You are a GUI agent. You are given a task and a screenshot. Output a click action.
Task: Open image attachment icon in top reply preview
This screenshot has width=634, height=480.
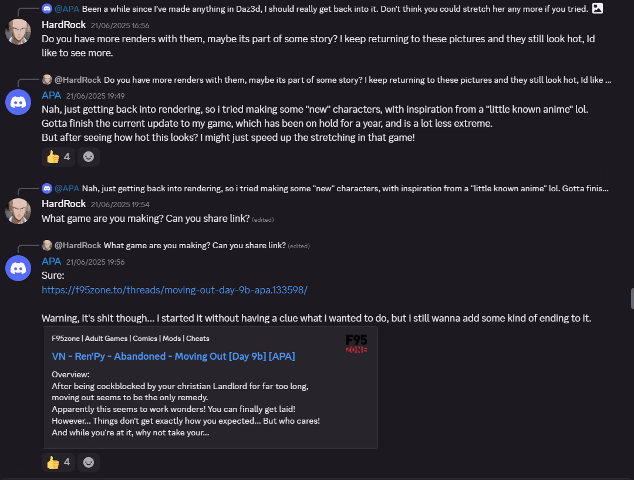click(598, 8)
